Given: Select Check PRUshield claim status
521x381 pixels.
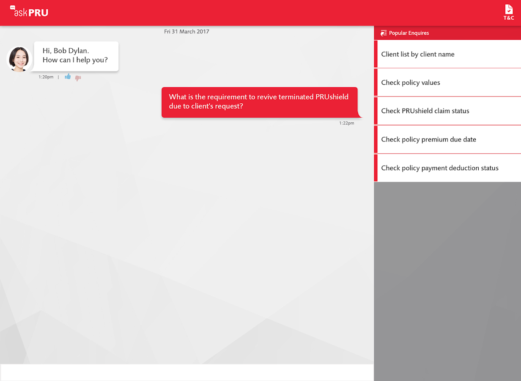Looking at the screenshot, I should 447,111.
